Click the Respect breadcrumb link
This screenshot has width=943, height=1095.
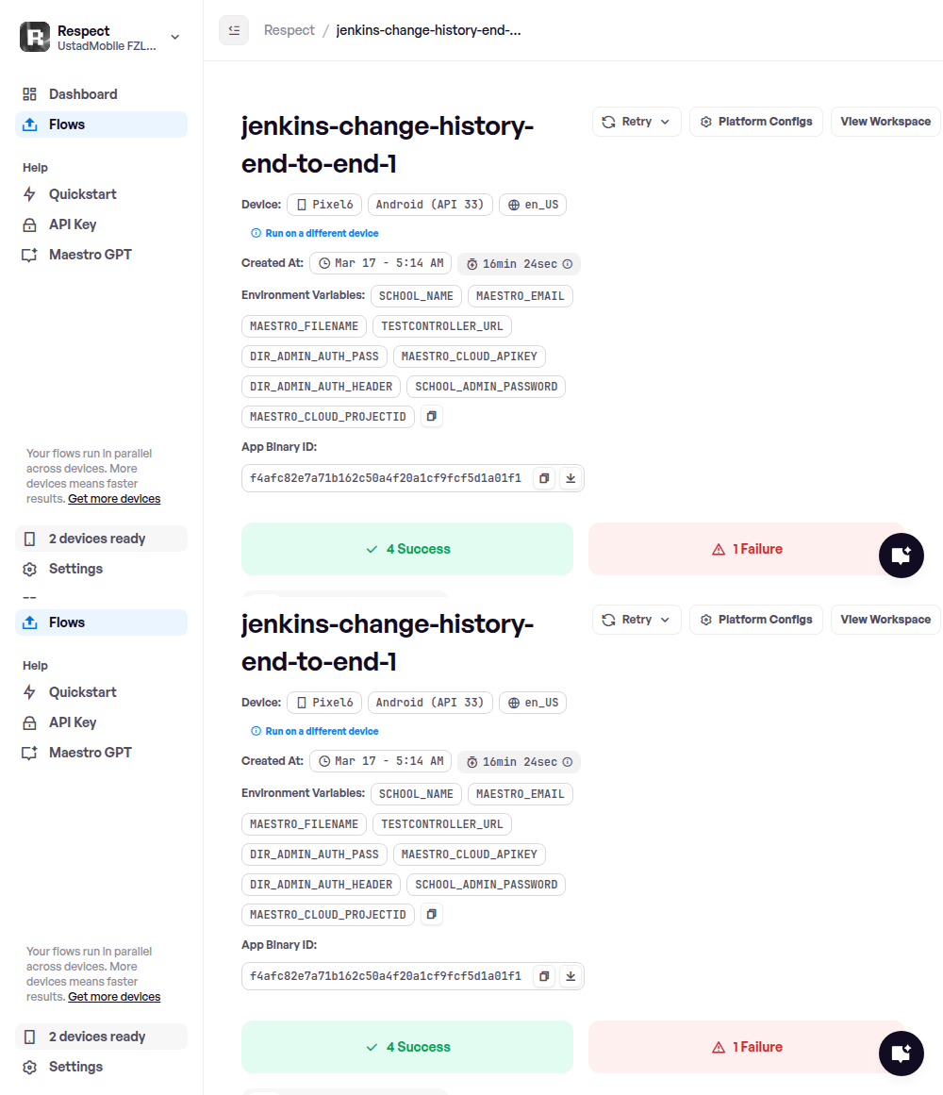(x=289, y=30)
